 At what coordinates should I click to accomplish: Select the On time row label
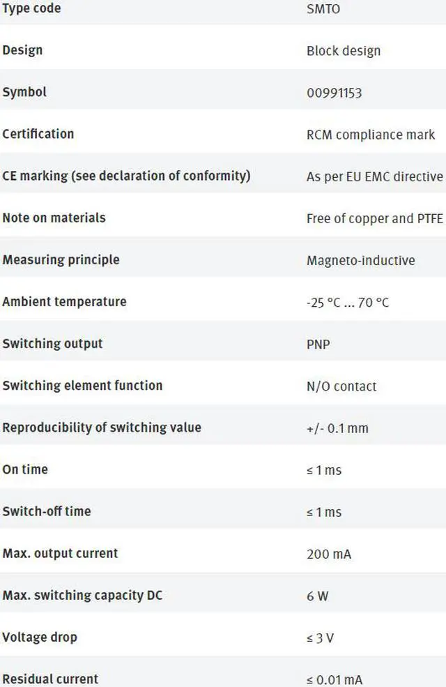(x=25, y=469)
